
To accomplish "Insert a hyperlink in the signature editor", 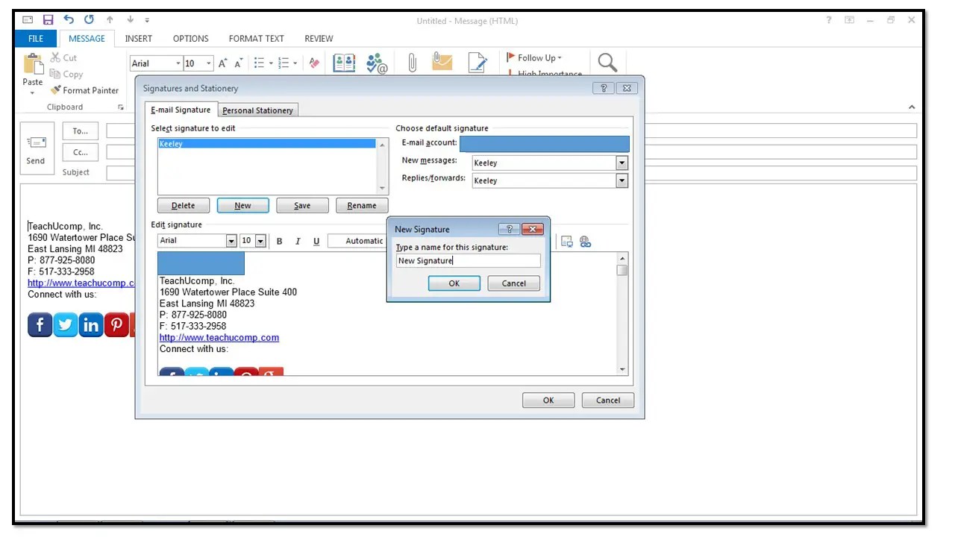I will (x=585, y=241).
